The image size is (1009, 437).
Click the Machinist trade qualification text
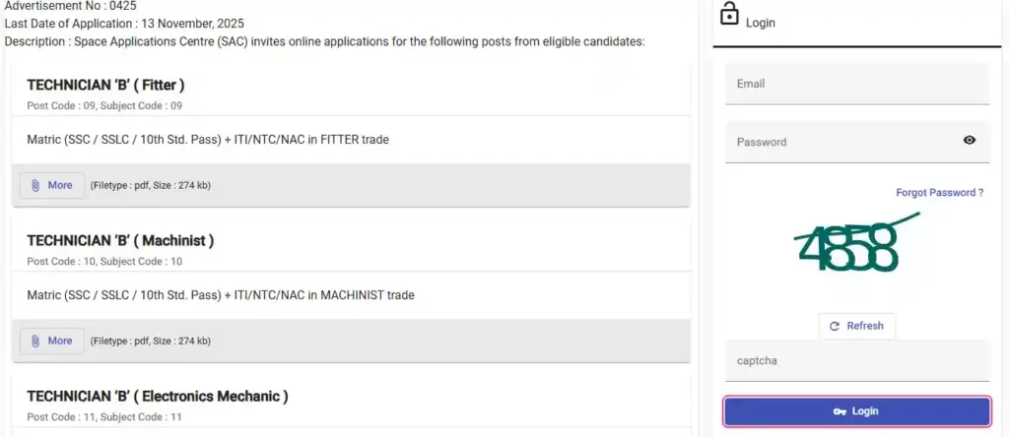221,295
